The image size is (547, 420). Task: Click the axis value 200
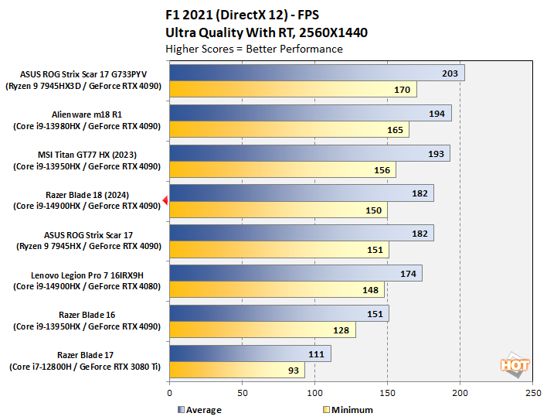(460, 393)
